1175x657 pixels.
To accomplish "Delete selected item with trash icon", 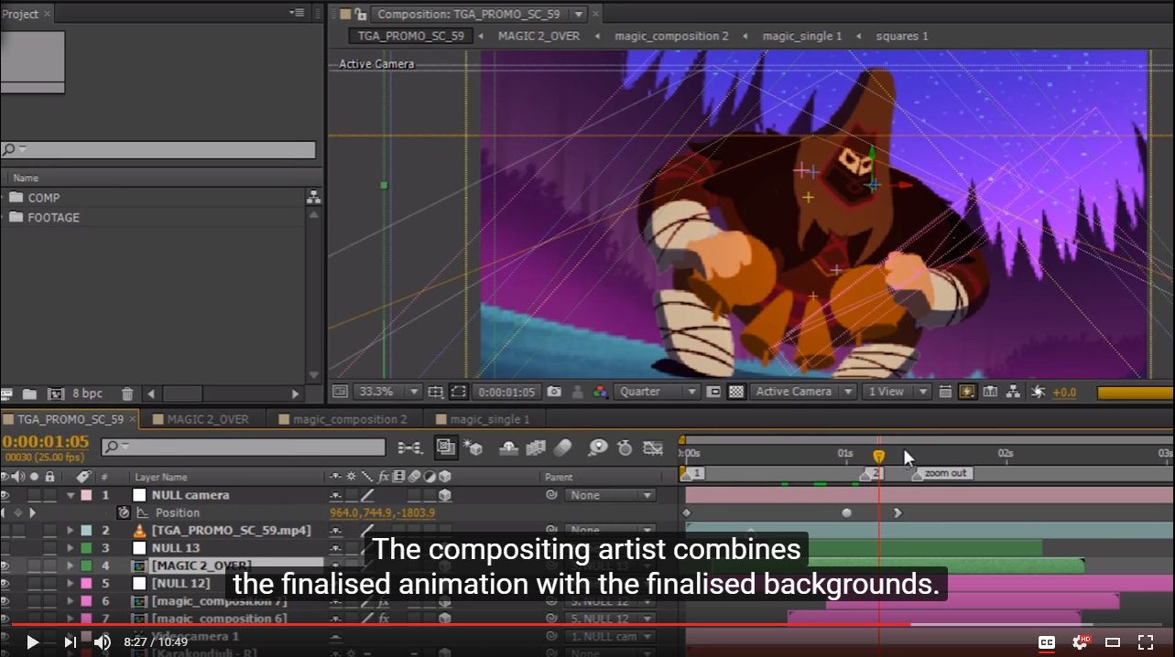I will point(127,393).
